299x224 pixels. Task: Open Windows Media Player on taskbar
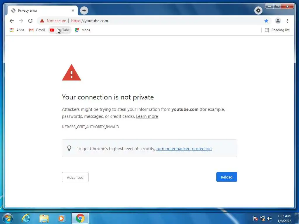coord(62,218)
